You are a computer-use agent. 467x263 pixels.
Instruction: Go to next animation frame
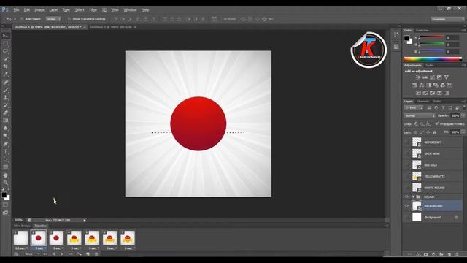click(x=71, y=254)
